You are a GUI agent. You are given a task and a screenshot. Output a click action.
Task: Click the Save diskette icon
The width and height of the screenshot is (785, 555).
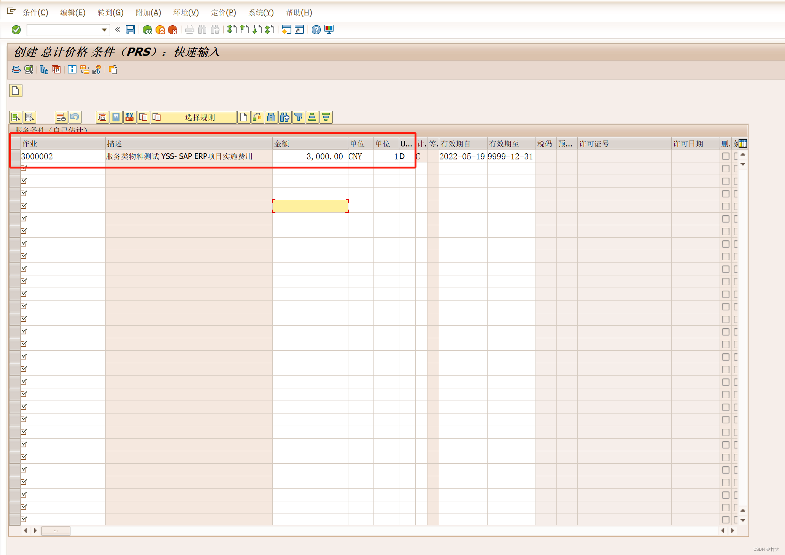pyautogui.click(x=130, y=30)
